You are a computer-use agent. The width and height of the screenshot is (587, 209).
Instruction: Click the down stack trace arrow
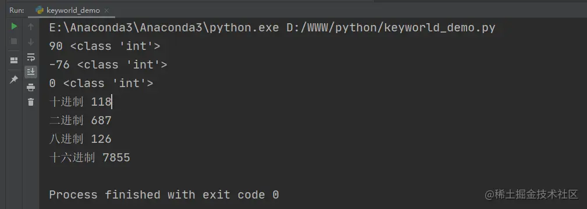pos(31,41)
